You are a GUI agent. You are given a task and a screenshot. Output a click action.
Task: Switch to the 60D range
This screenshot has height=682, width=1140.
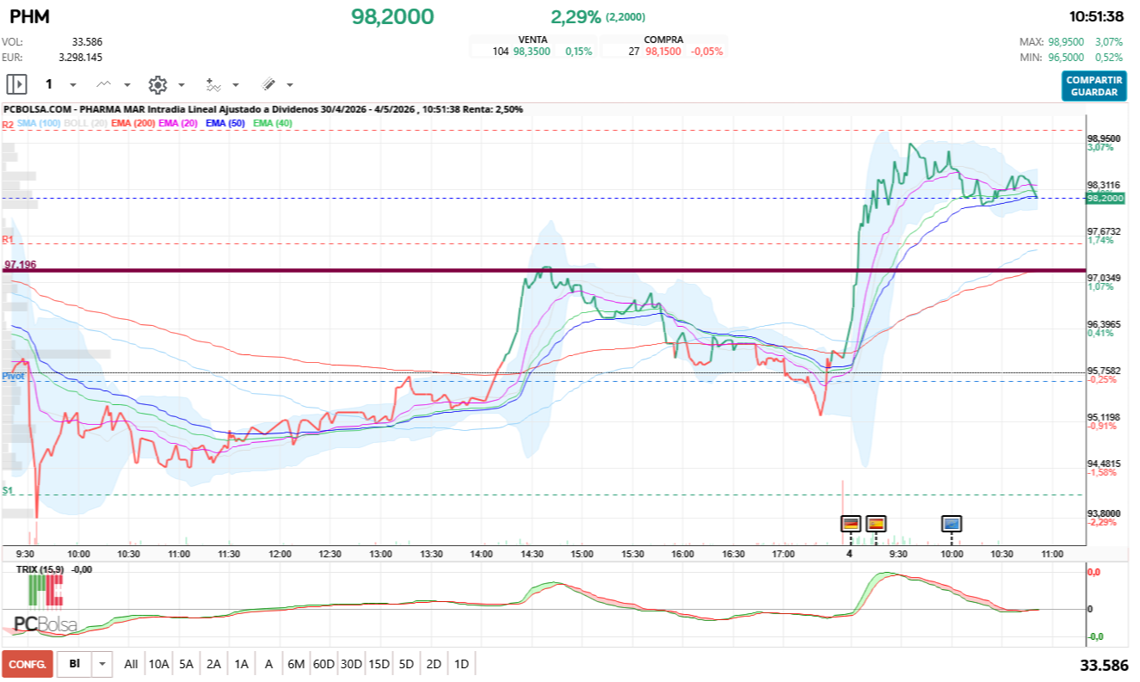click(324, 664)
